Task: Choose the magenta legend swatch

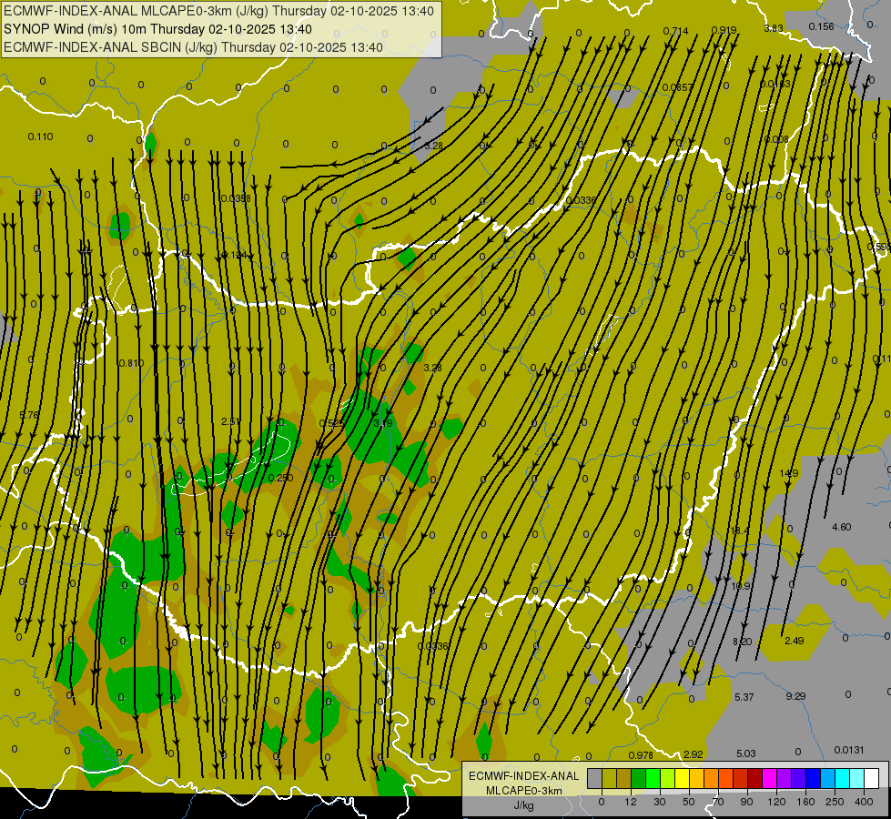Action: [x=770, y=778]
